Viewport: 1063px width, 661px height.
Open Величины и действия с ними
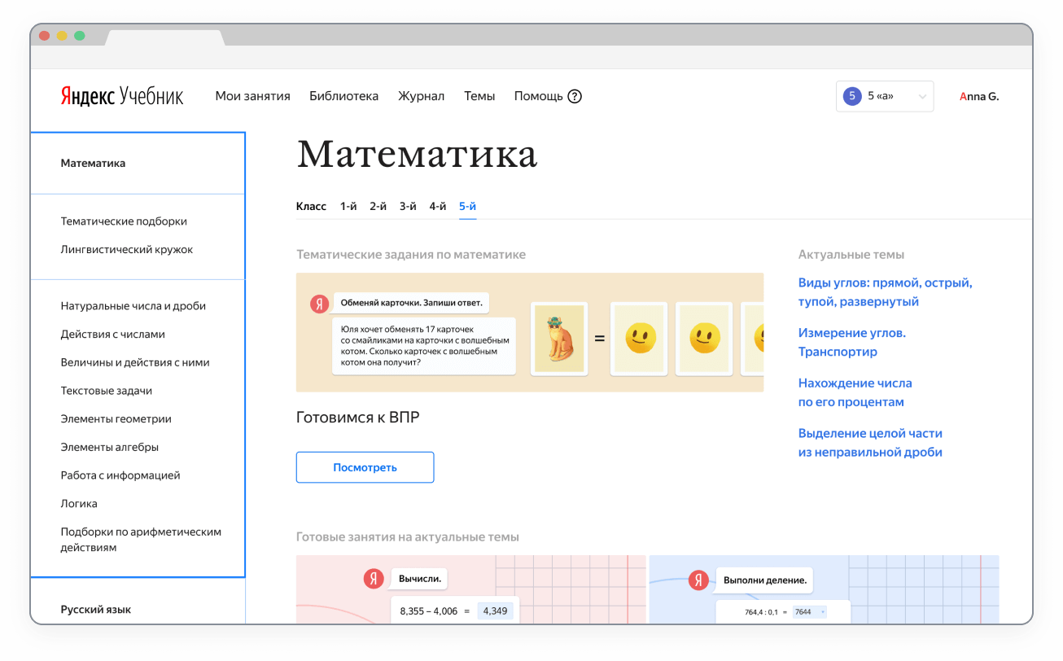(x=135, y=362)
